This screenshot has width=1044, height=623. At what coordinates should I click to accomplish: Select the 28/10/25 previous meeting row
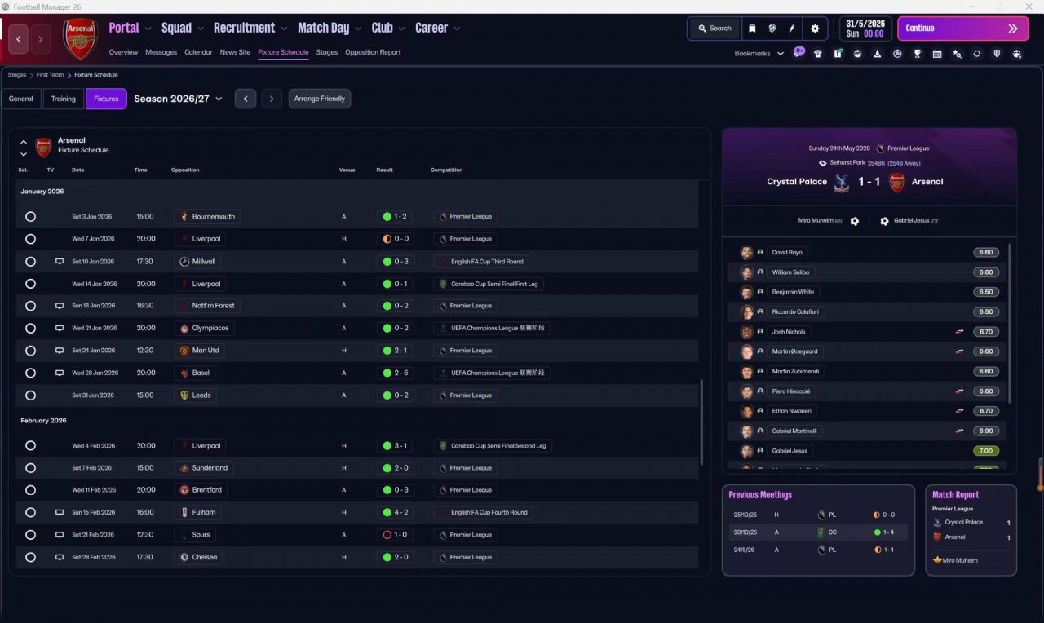tap(817, 532)
